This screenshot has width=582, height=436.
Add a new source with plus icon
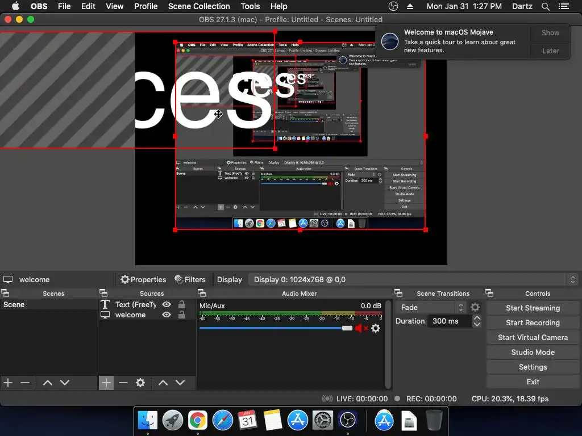coord(106,383)
